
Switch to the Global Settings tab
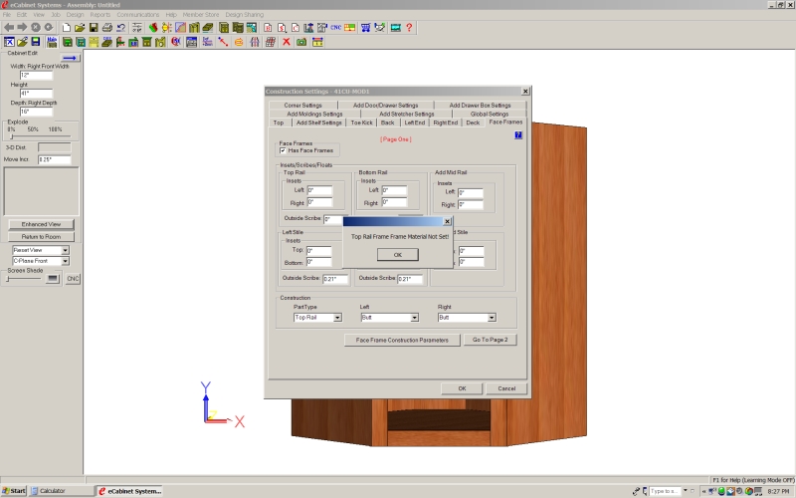pyautogui.click(x=490, y=114)
